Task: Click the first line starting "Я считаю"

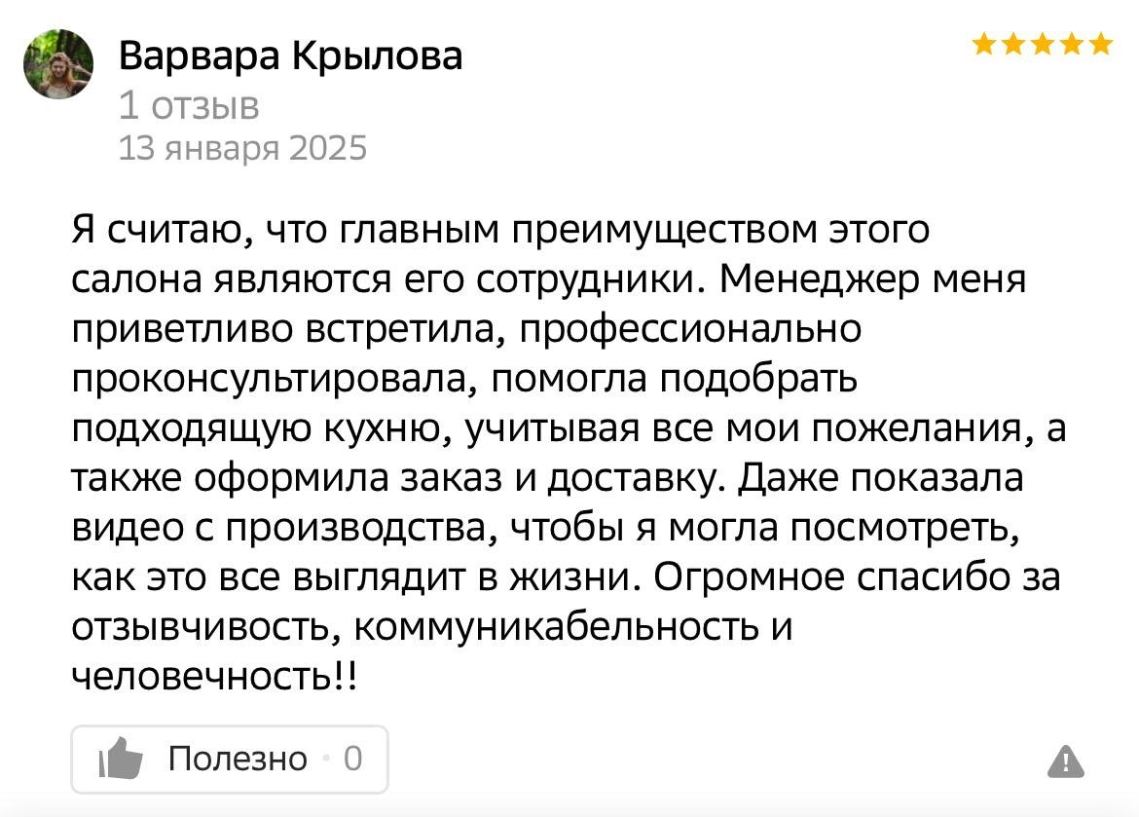Action: (x=501, y=231)
